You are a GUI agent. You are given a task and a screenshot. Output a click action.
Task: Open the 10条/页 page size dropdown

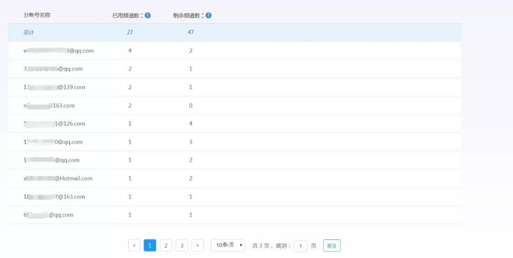(x=229, y=245)
